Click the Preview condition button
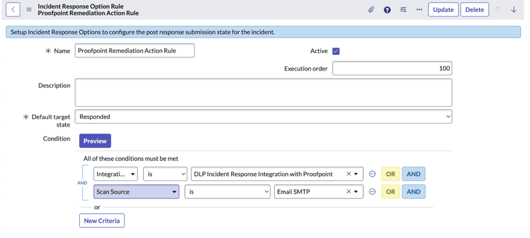 (95, 141)
